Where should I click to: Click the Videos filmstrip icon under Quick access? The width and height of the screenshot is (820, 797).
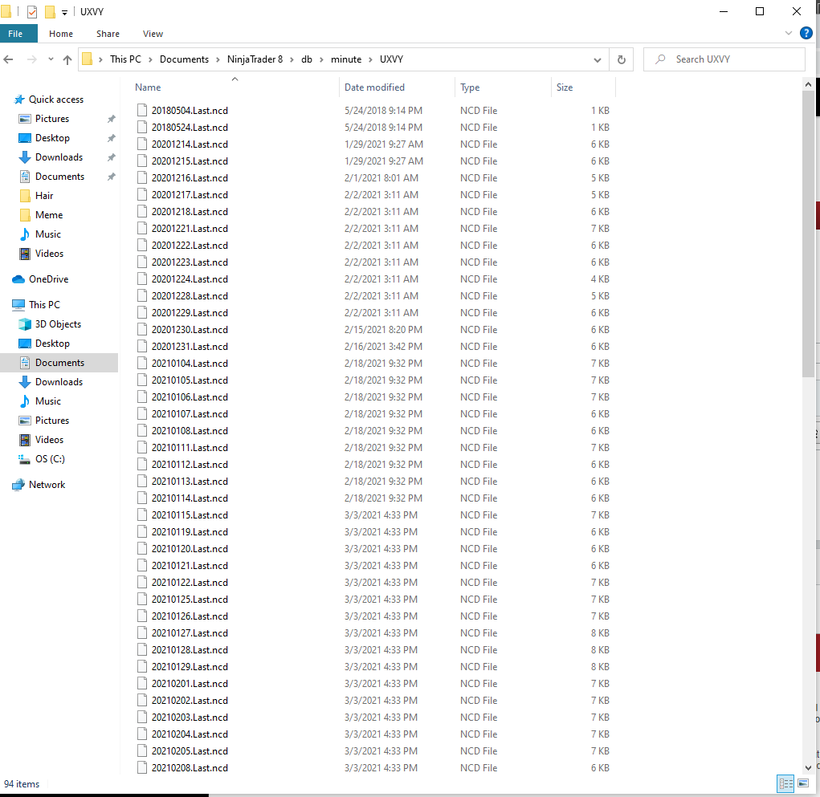pos(25,254)
